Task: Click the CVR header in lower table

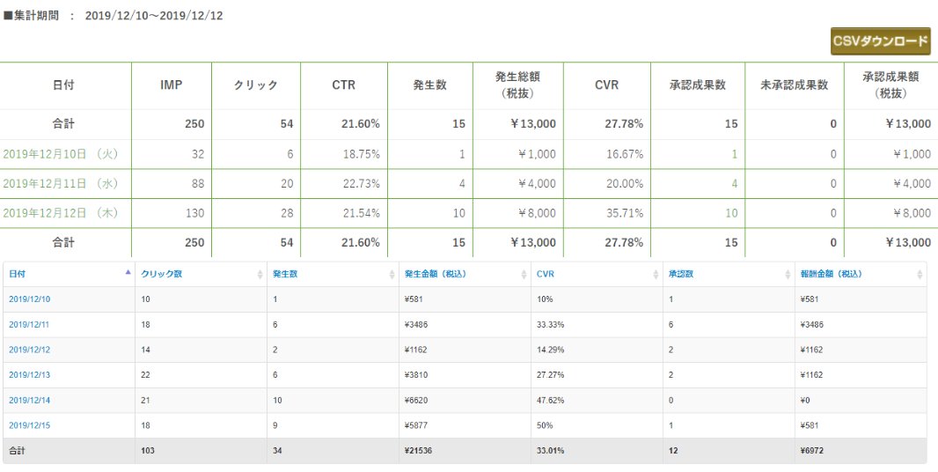Action: click(545, 274)
